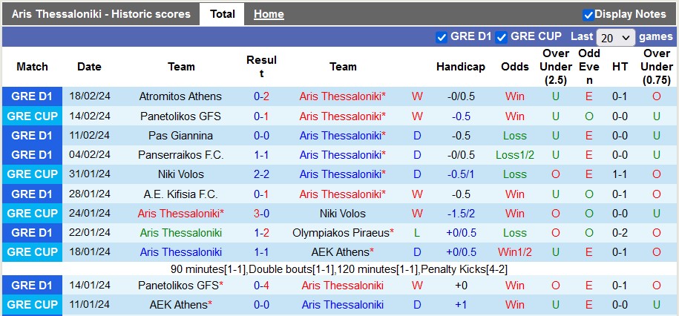Uncheck the GRE CUP filter checkbox
This screenshot has height=316, width=679.
[x=502, y=37]
